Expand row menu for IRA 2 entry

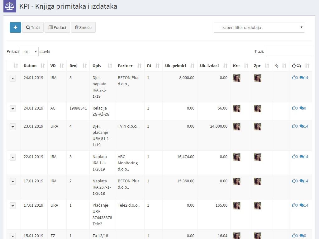pos(12,181)
